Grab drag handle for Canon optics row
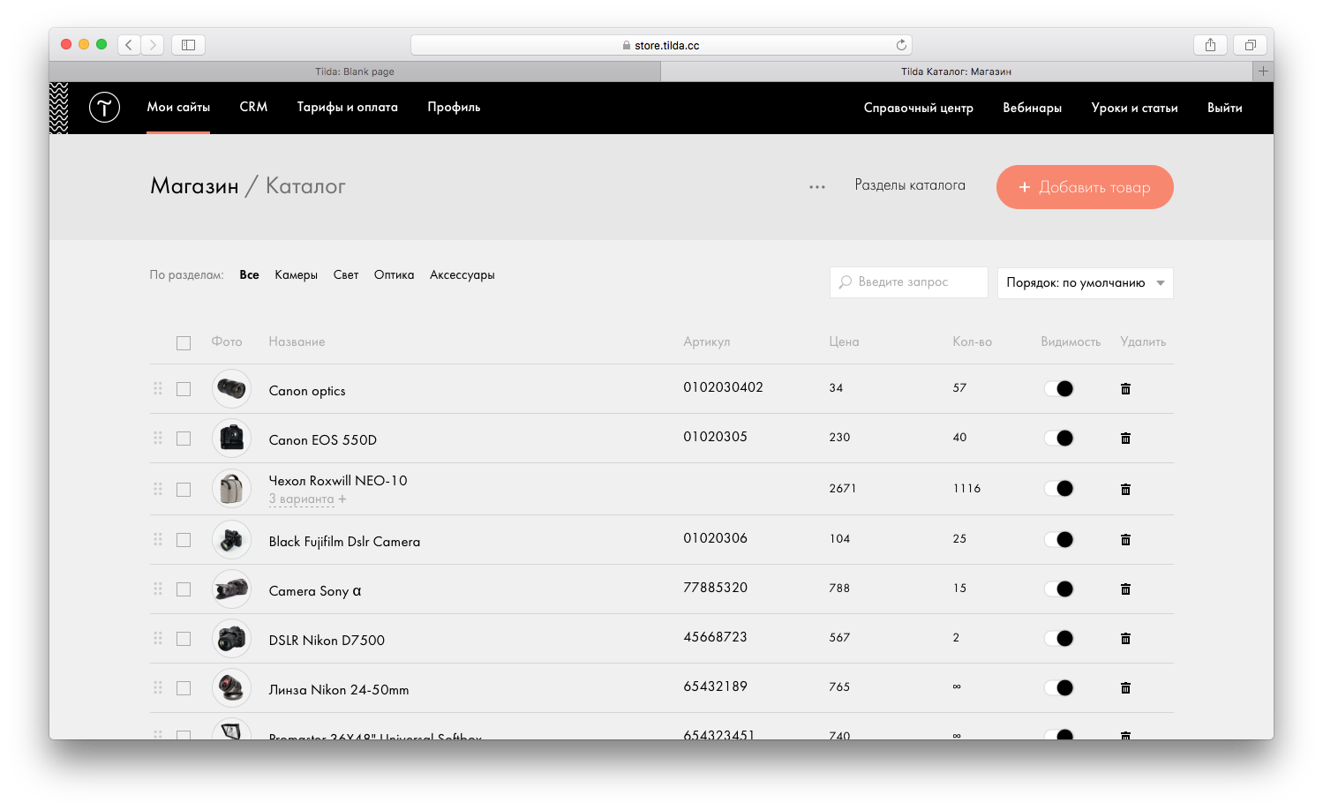This screenshot has width=1323, height=810. [x=158, y=388]
